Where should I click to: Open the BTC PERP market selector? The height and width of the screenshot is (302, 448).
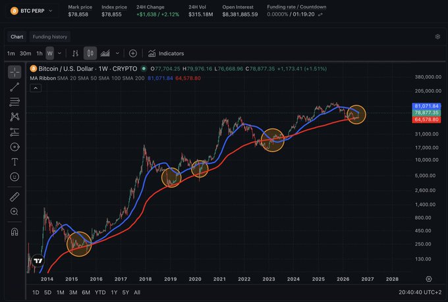(x=32, y=11)
